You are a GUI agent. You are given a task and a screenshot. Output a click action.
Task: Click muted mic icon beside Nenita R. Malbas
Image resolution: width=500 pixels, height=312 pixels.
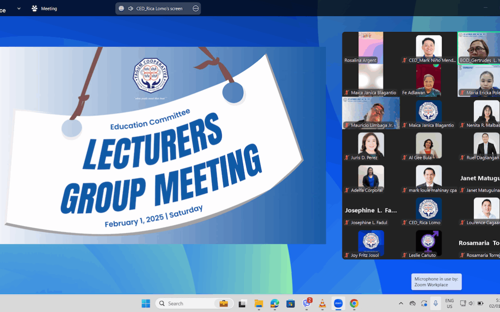click(x=462, y=125)
